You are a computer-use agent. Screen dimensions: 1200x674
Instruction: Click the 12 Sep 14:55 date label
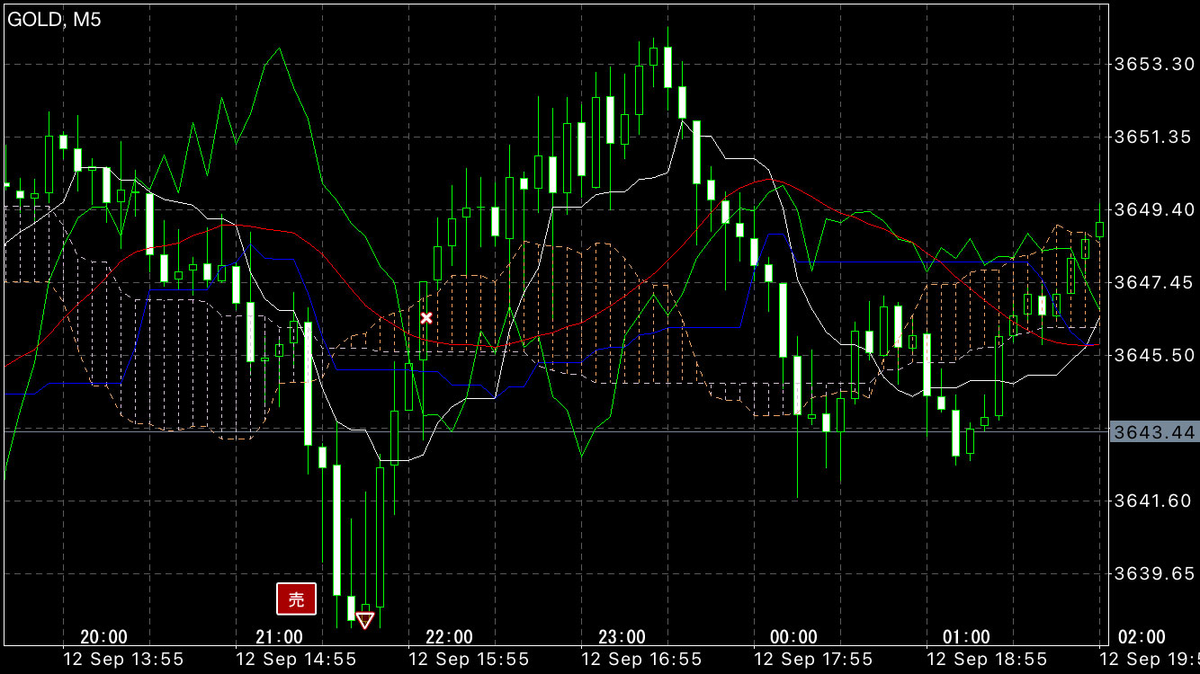pos(296,660)
